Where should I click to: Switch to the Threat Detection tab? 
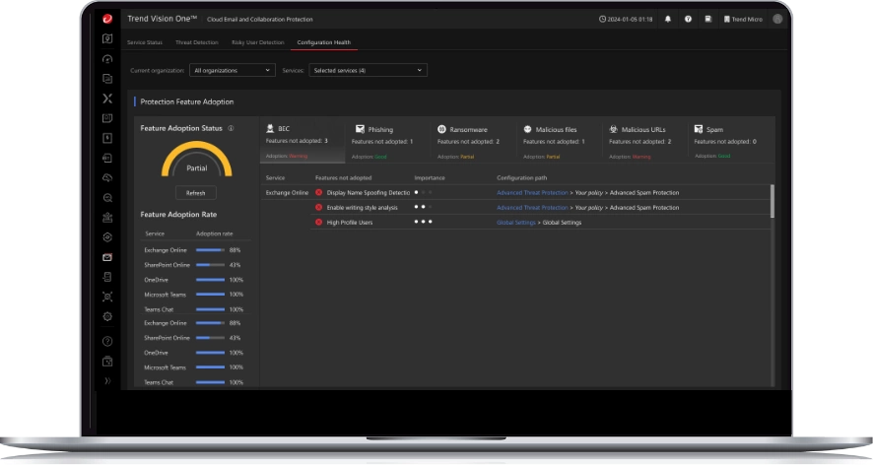196,42
